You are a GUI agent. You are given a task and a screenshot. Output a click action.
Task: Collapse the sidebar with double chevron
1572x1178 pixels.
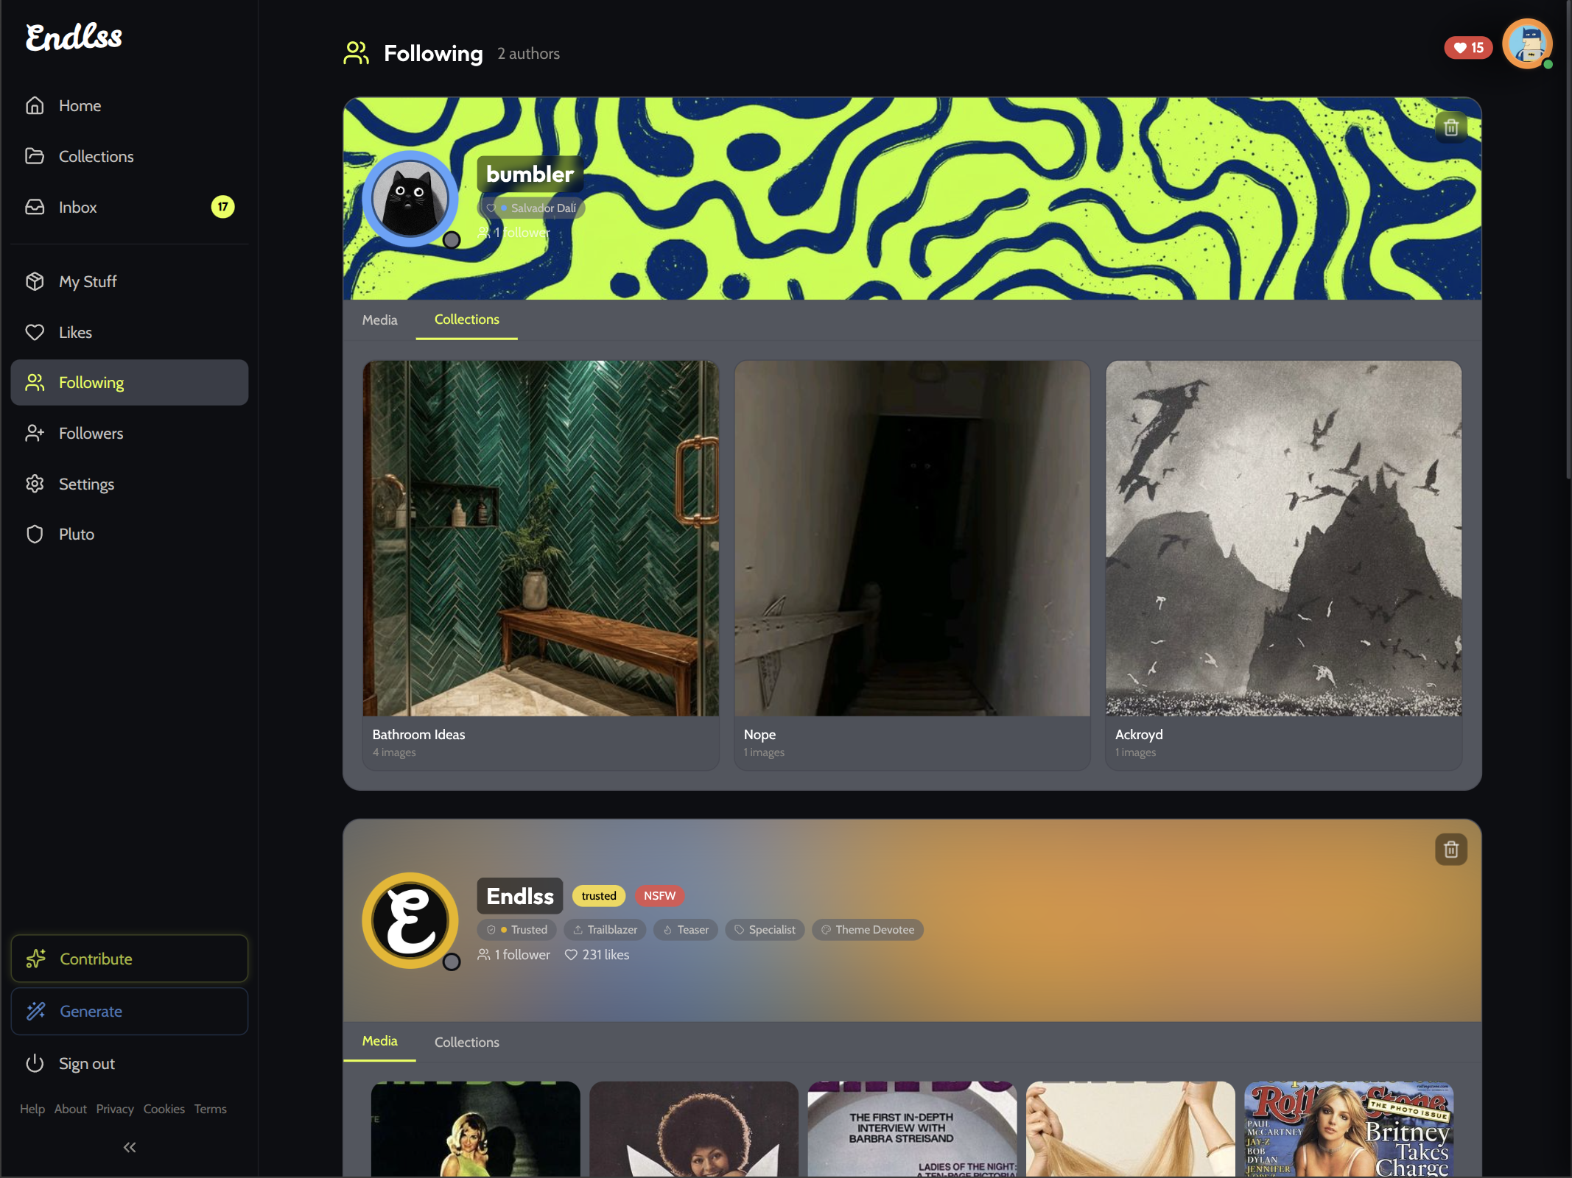click(130, 1147)
